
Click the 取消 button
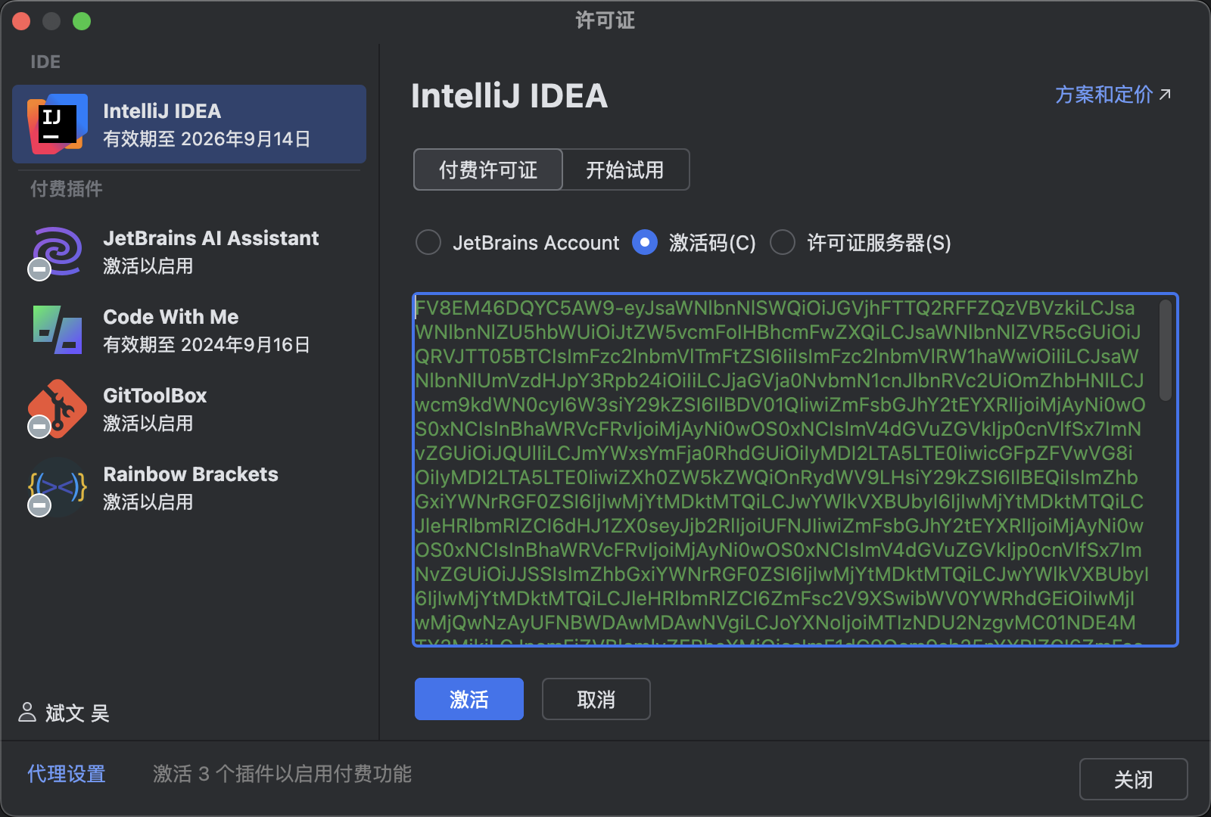[x=596, y=699]
